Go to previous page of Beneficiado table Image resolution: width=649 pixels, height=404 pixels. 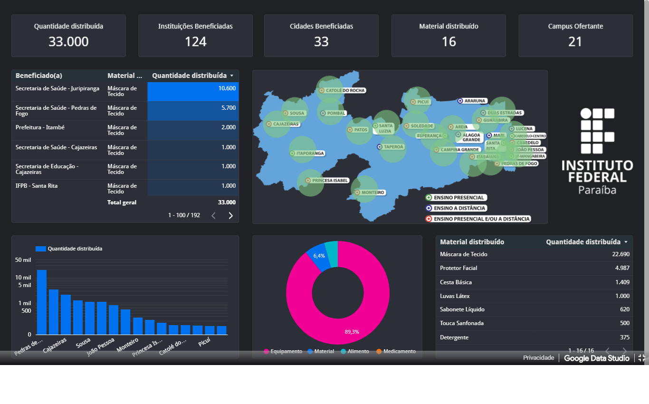[x=213, y=215]
